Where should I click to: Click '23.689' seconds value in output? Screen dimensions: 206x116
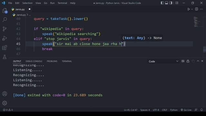pos(80,95)
